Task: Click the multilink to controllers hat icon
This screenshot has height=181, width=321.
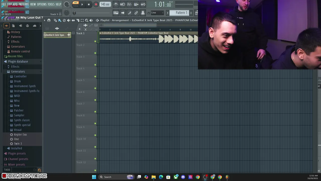Action: pos(143,13)
